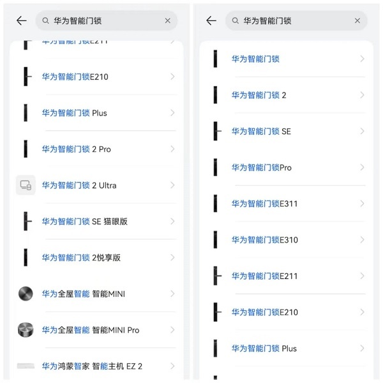Screen dimensions: 383x383
Task: Choose 华为全屋智能 智能MINI Pro from results
Action: click(x=91, y=330)
